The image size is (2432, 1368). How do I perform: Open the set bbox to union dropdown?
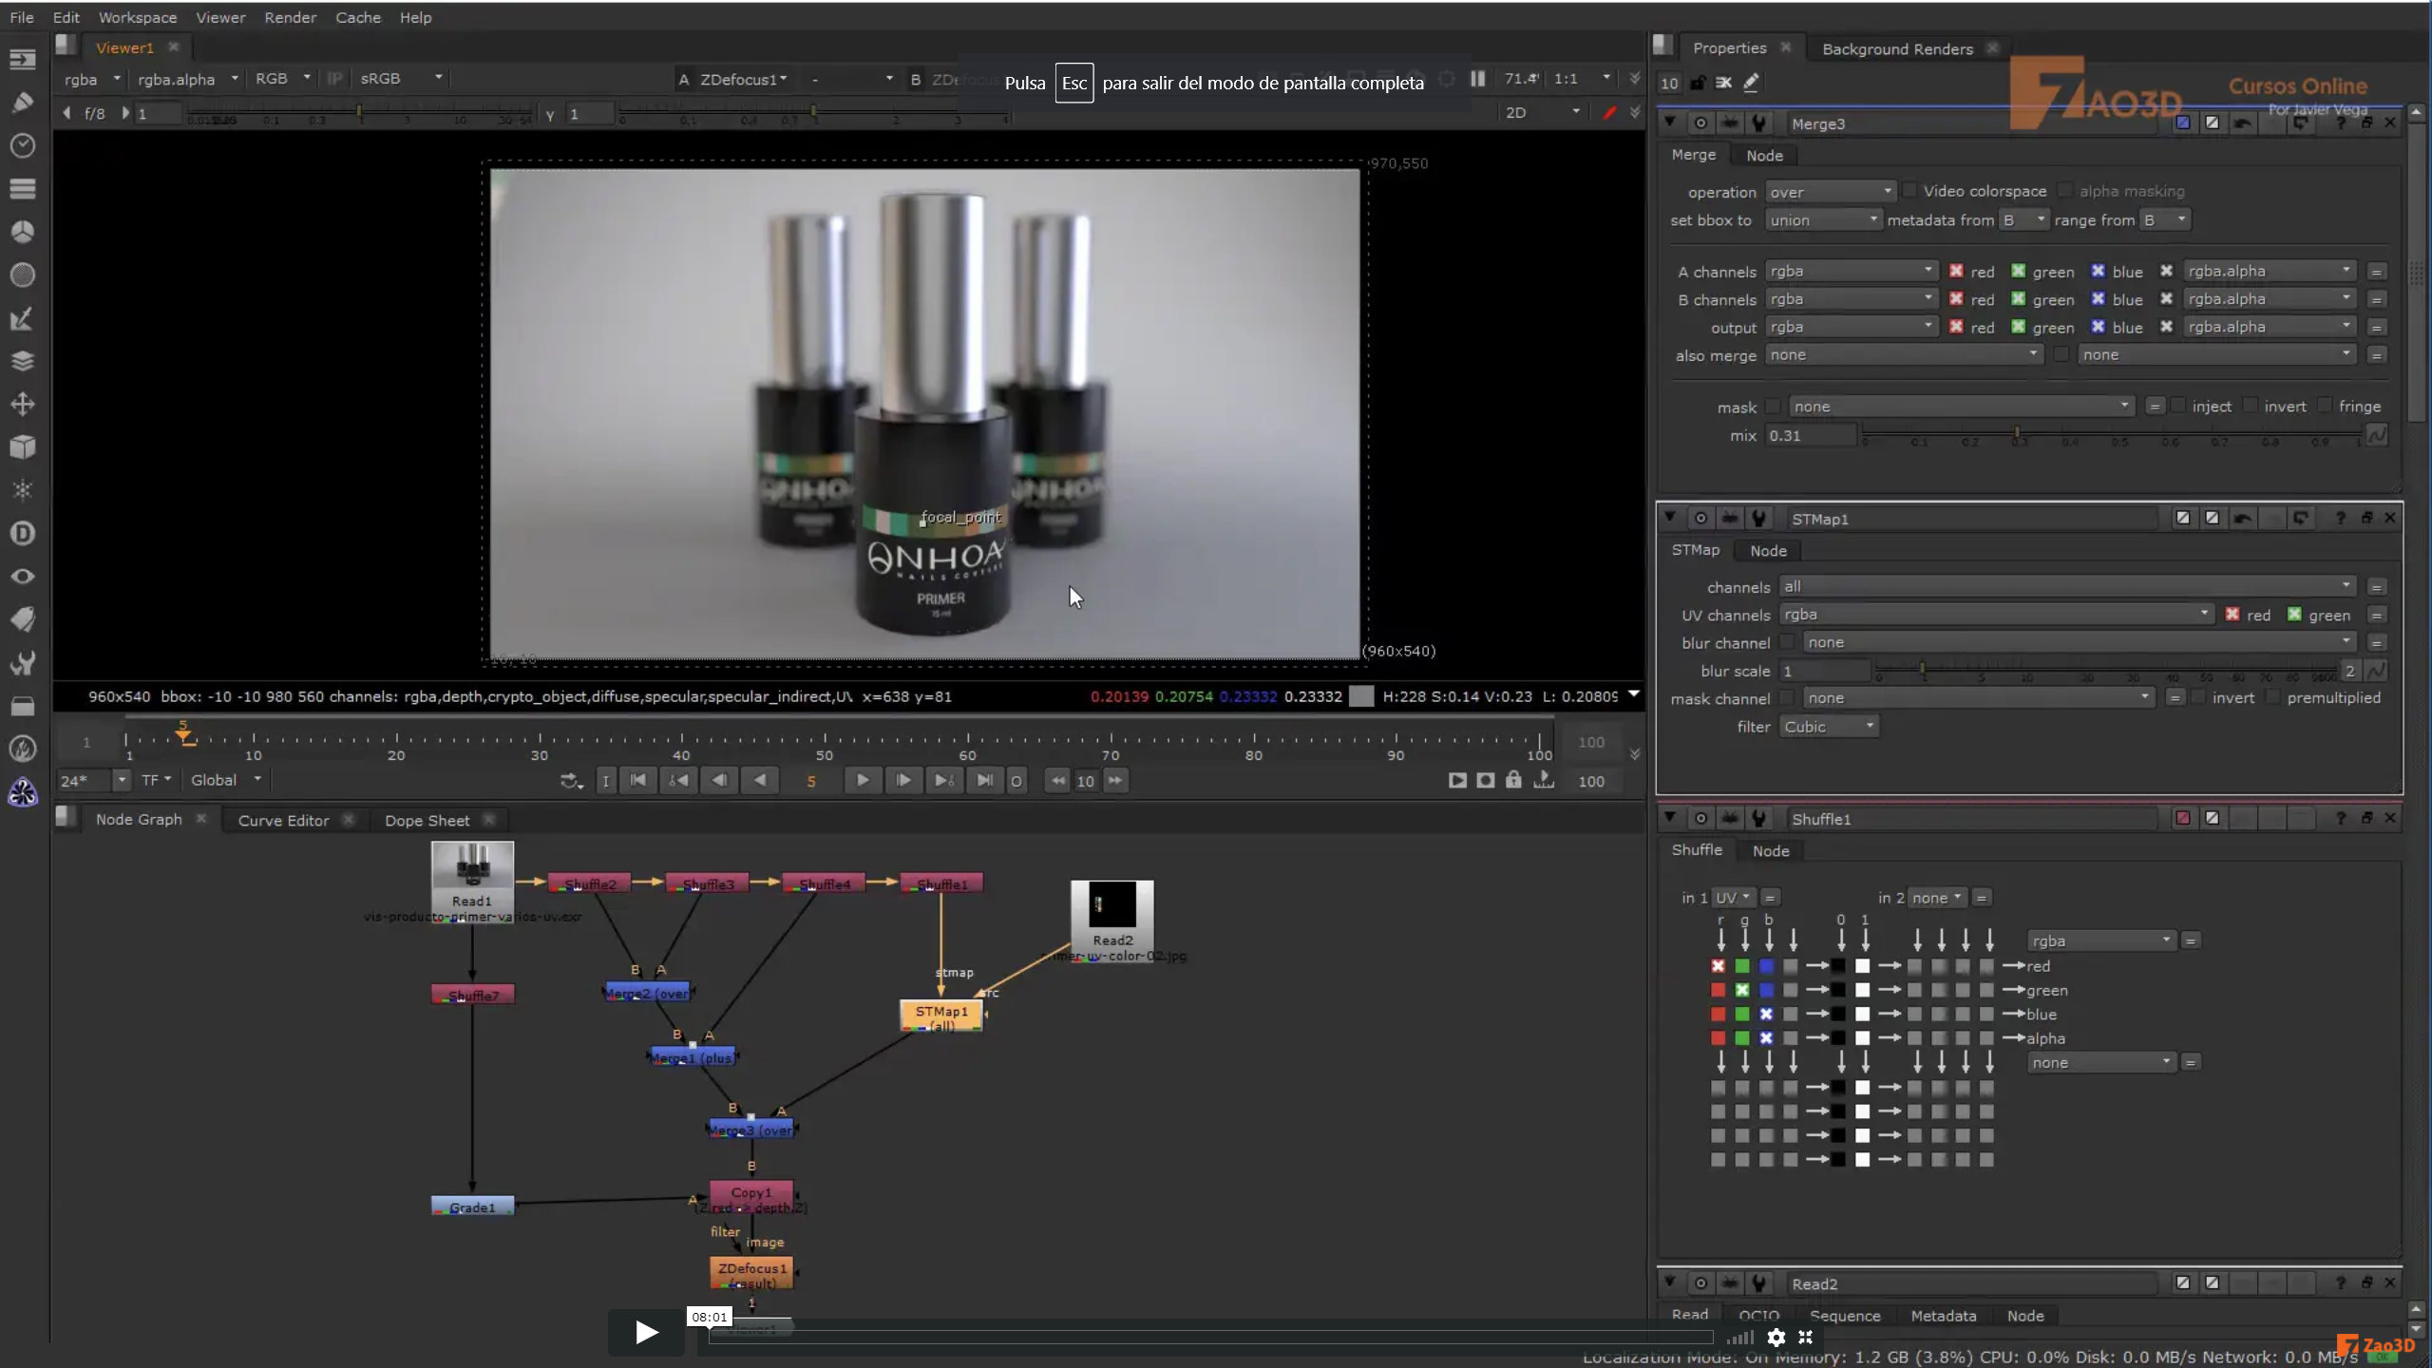[x=1823, y=220]
